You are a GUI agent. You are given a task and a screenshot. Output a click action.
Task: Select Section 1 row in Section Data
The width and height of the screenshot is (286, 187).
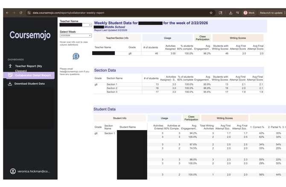(x=179, y=84)
